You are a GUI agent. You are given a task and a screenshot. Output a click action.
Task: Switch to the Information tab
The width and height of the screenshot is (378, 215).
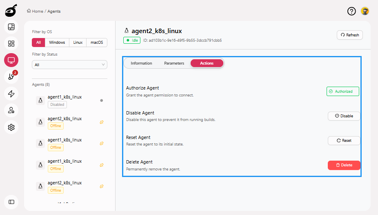pos(141,63)
